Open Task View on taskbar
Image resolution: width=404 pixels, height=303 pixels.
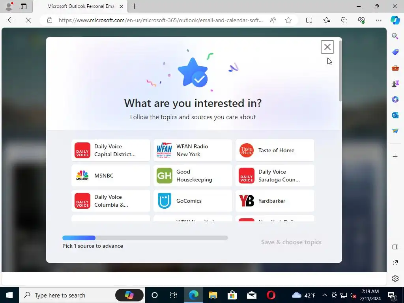pyautogui.click(x=174, y=295)
